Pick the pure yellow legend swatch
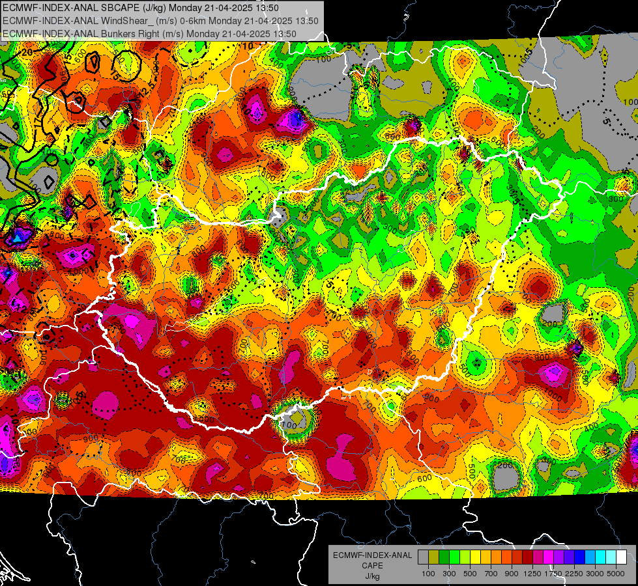 coord(475,557)
